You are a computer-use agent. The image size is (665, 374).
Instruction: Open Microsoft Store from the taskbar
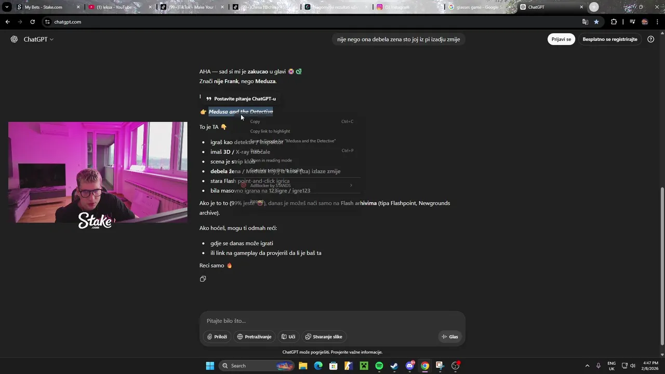(x=334, y=366)
